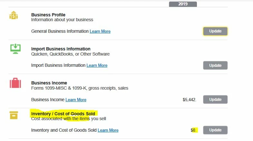Update Business Income section
253x141 pixels.
(x=215, y=100)
